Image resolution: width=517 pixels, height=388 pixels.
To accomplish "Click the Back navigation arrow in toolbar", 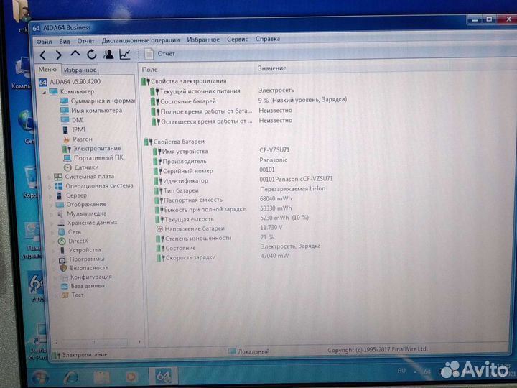I will click(x=42, y=55).
